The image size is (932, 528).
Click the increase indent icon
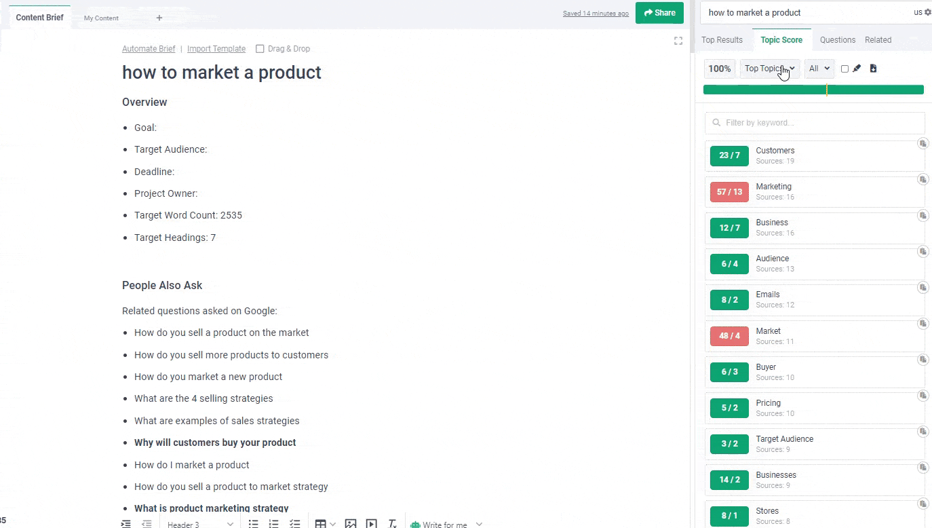[125, 524]
